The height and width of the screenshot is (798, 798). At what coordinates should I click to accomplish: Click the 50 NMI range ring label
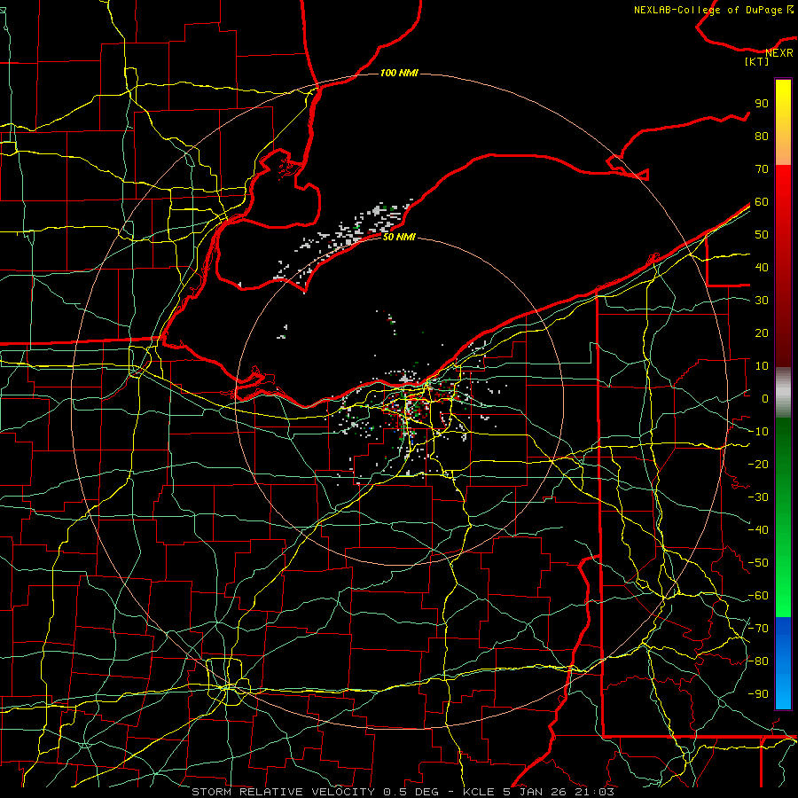pyautogui.click(x=399, y=237)
